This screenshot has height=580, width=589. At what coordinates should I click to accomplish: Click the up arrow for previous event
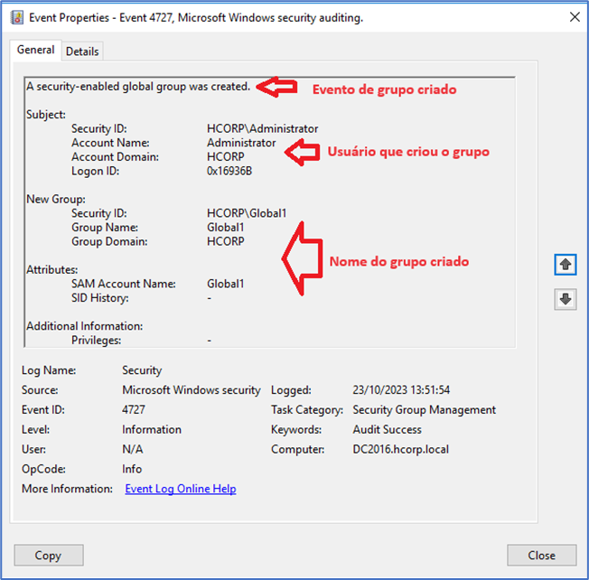(x=566, y=264)
